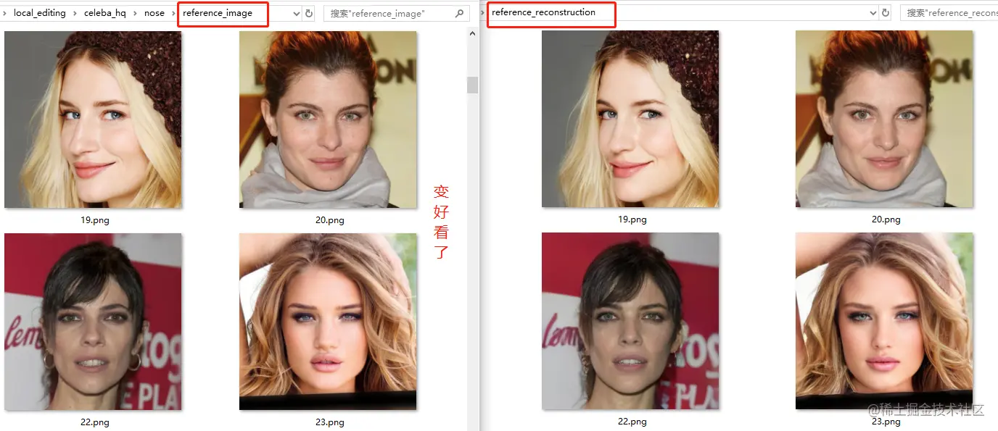The width and height of the screenshot is (998, 431).
Task: Click 19.png filename in reference_reconstruction window
Action: tap(632, 219)
